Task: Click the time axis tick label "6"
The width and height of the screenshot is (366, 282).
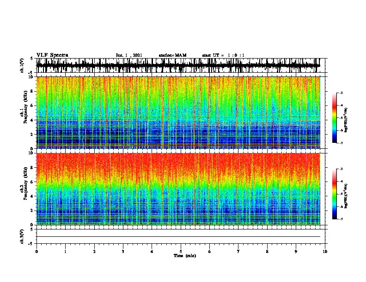Action: [210, 252]
